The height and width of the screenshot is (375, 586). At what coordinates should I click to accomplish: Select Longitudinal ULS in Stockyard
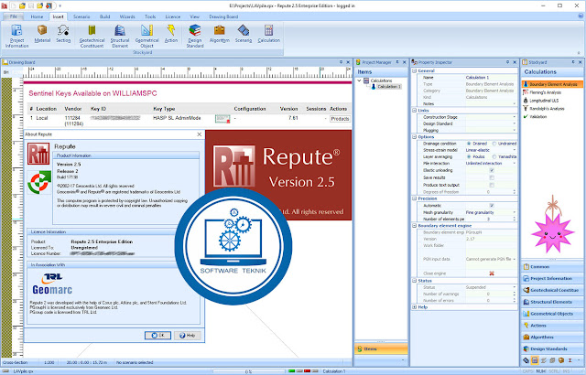coord(541,101)
